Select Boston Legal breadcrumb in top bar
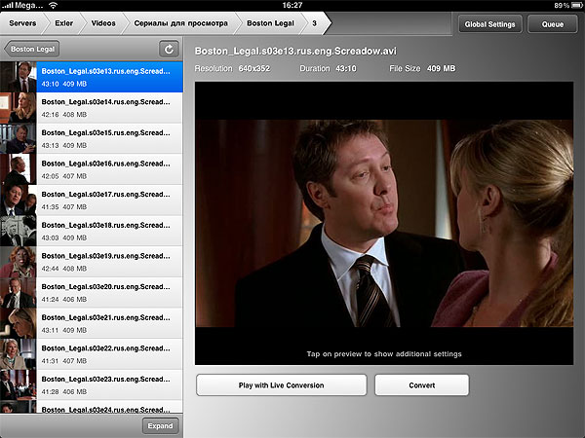 click(x=269, y=22)
